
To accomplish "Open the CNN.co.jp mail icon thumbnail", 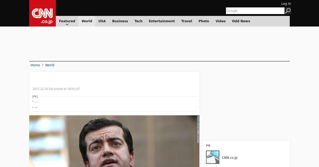I will pos(213,157).
